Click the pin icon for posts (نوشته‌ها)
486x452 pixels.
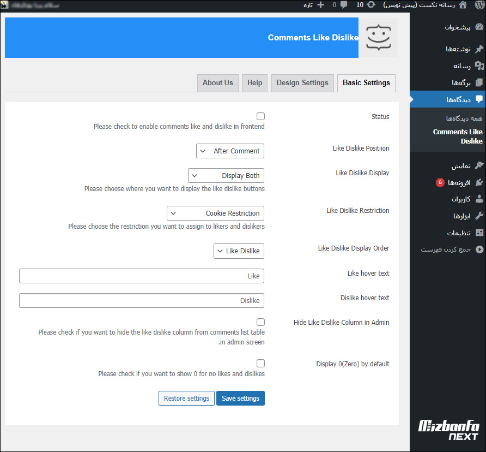479,49
